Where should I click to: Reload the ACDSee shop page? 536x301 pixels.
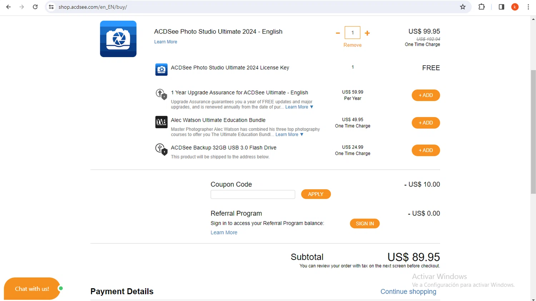(x=35, y=7)
